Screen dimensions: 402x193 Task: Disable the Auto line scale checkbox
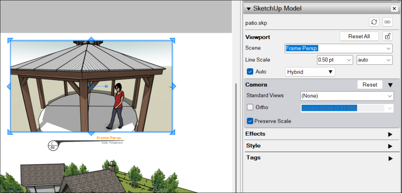250,72
